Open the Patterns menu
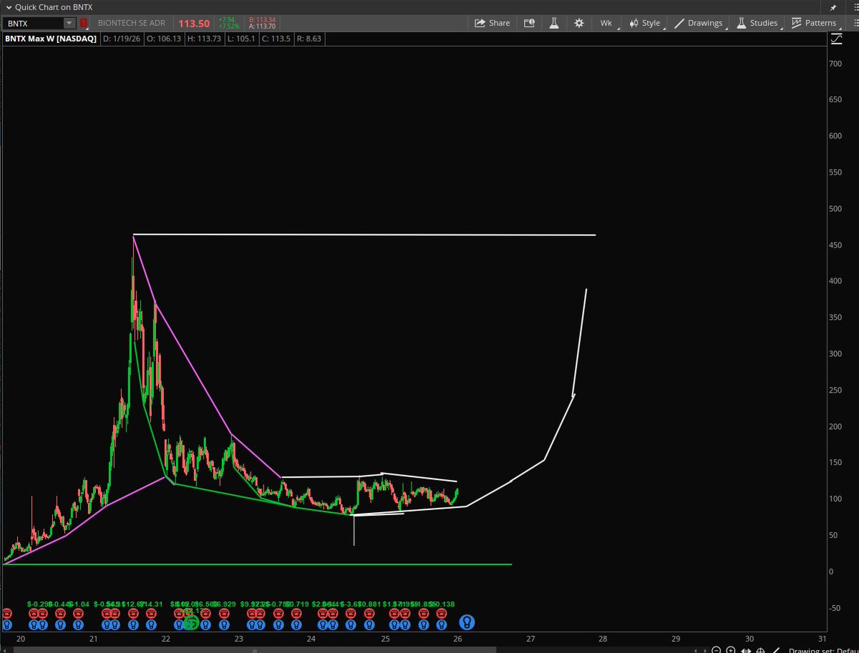Viewport: 859px width, 653px height. click(x=815, y=23)
